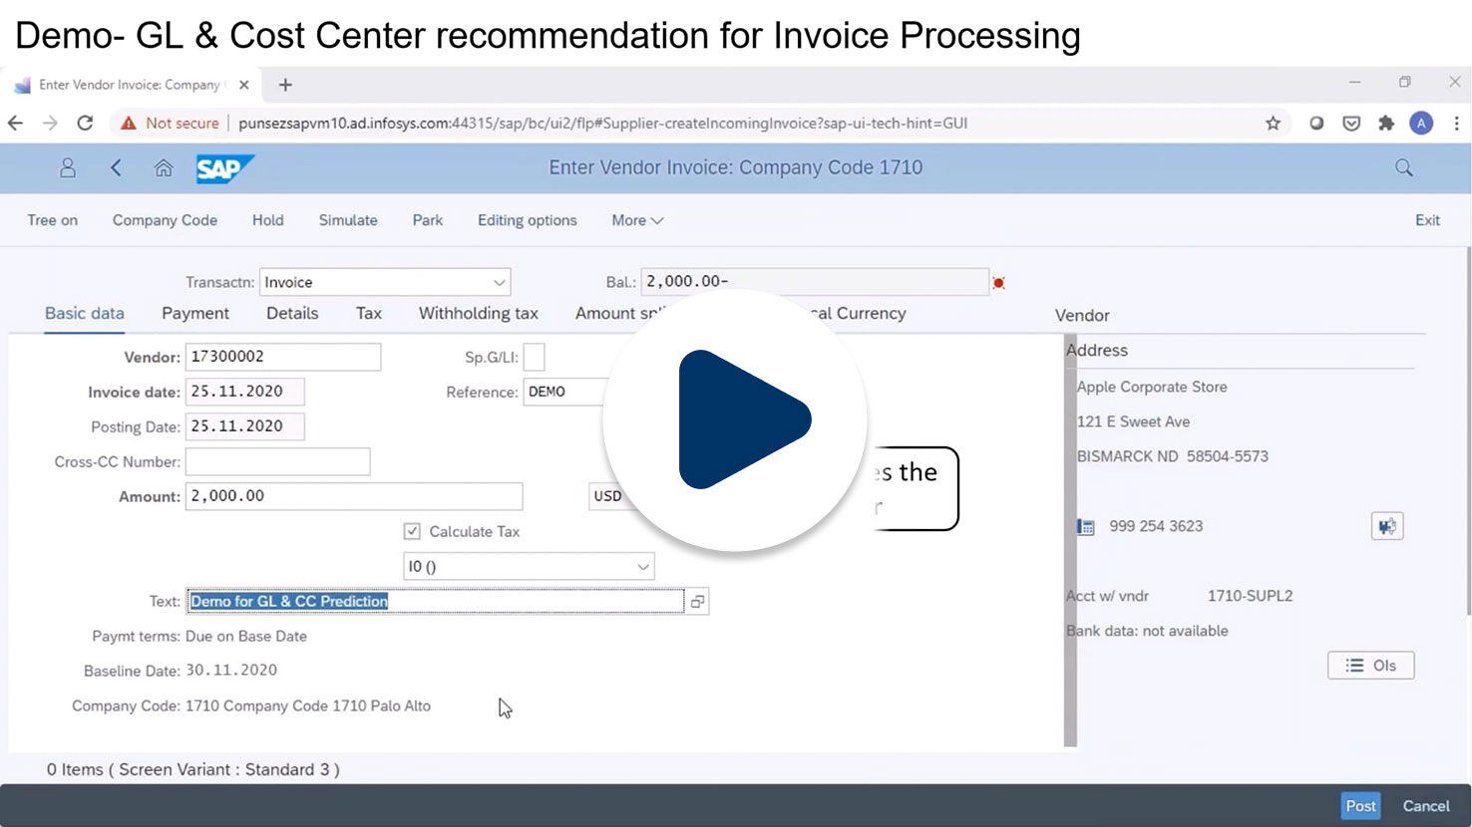1472x827 pixels.
Task: Open the Withholding tax tab
Action: click(x=479, y=313)
